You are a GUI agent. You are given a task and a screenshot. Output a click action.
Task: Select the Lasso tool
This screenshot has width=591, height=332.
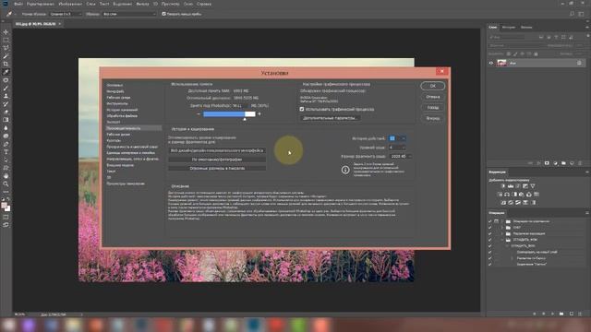6,48
